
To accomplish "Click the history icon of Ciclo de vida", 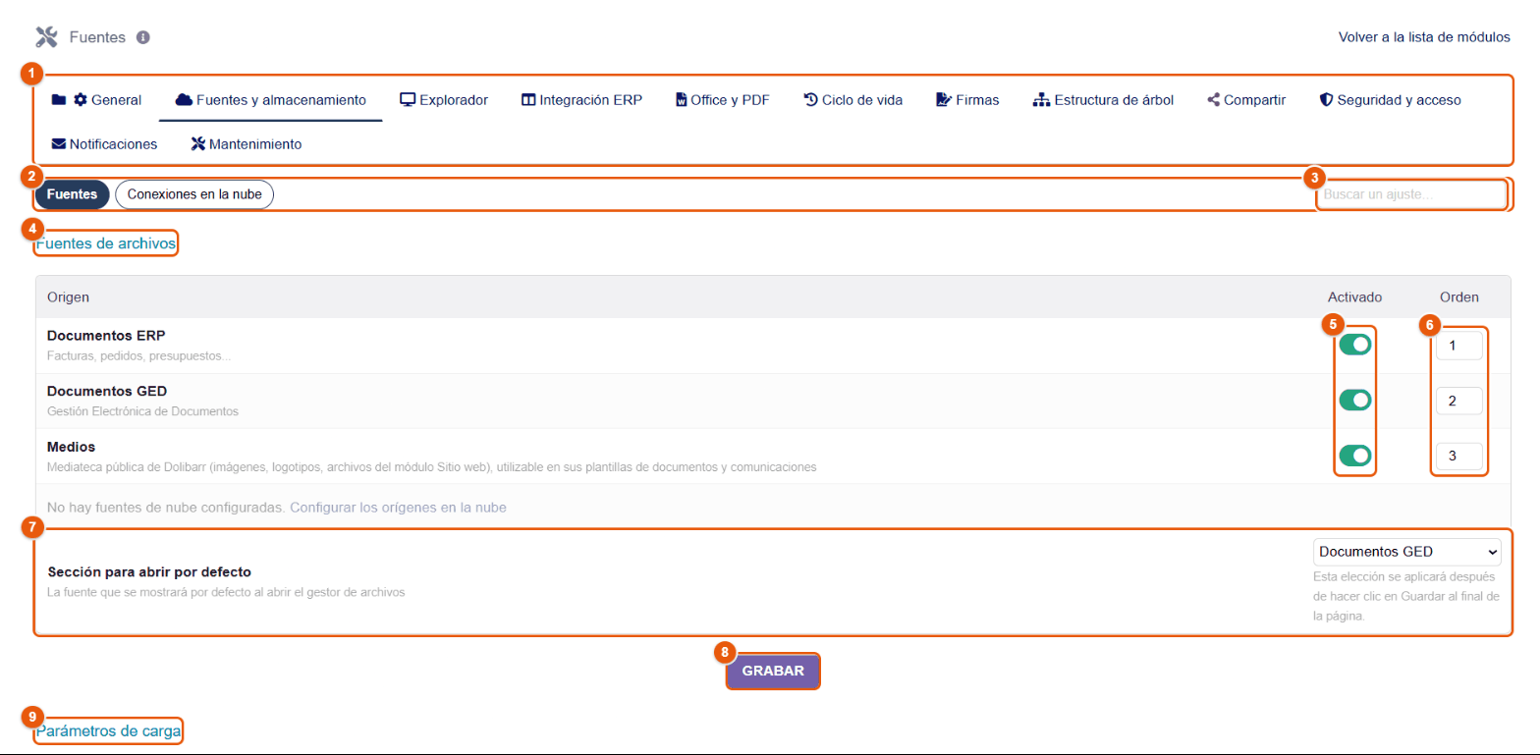I will pyautogui.click(x=811, y=99).
